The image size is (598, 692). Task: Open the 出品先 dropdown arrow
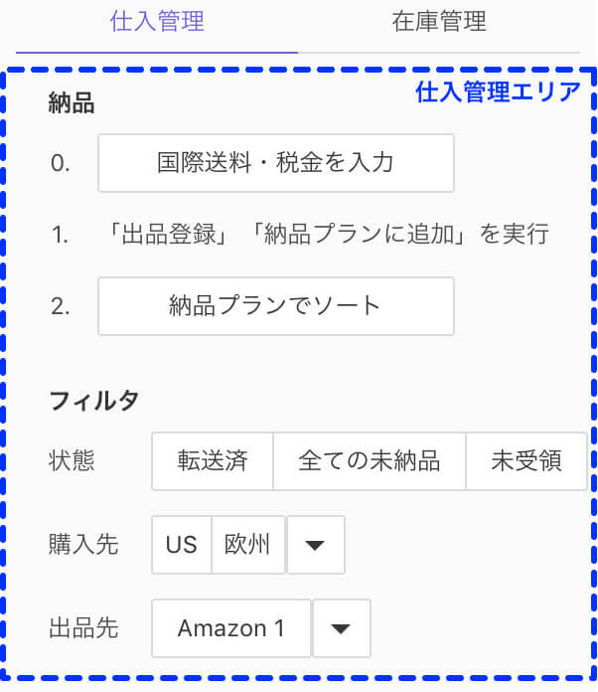tap(342, 628)
